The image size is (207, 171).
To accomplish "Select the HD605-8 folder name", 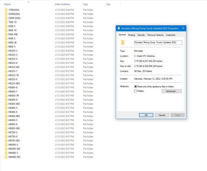I will pos(13,124).
